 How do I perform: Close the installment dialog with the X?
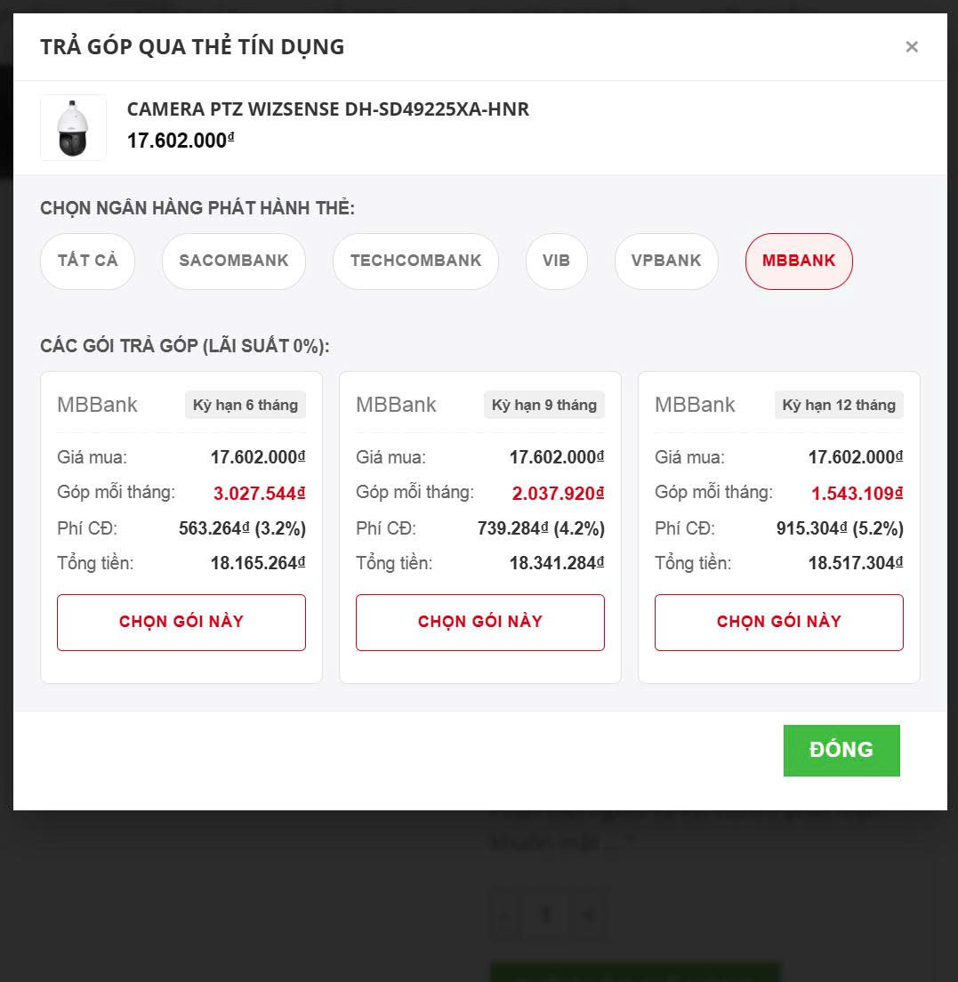tap(912, 47)
